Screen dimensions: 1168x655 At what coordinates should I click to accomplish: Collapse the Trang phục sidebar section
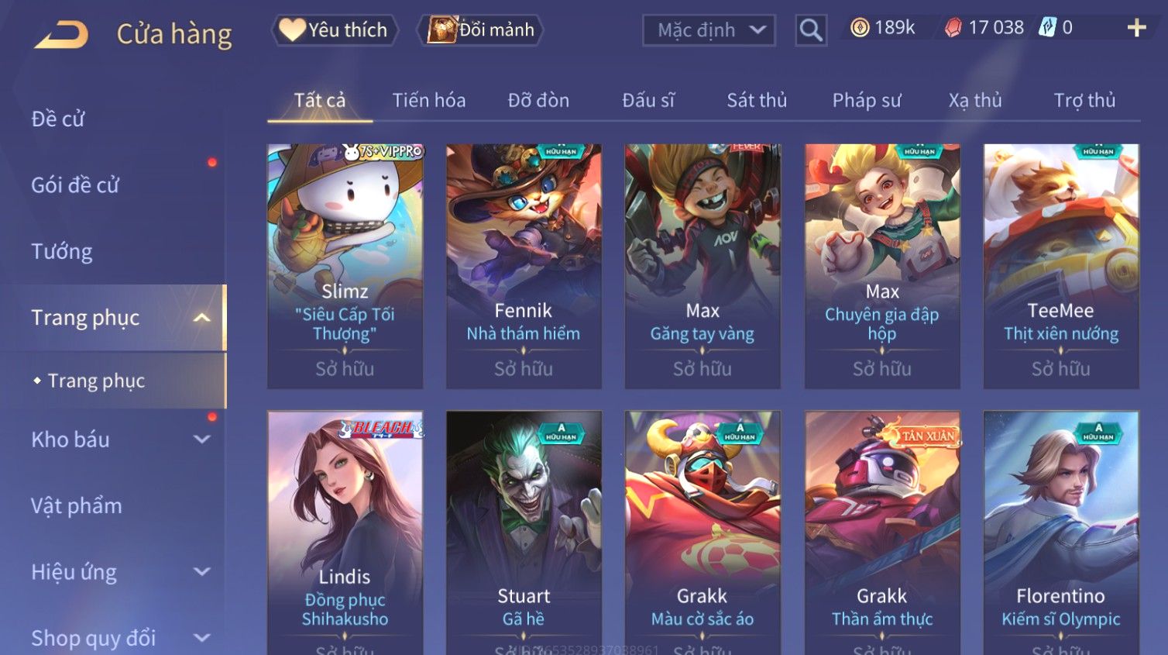point(201,318)
